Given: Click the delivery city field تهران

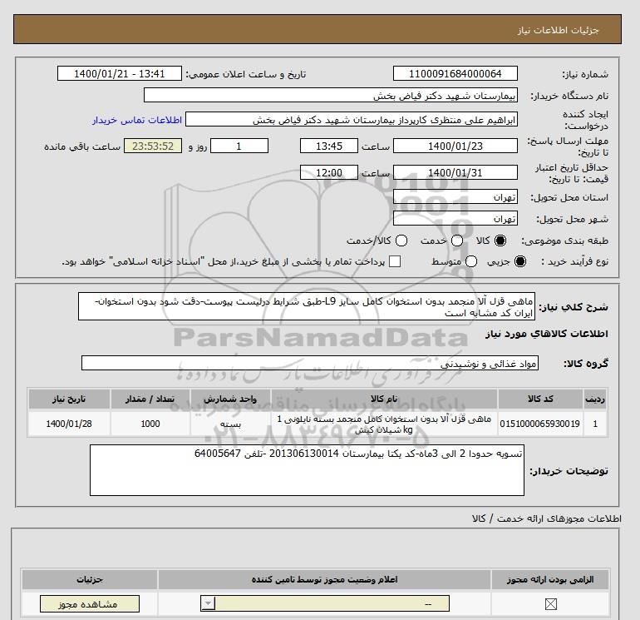Looking at the screenshot, I should click(x=455, y=219).
